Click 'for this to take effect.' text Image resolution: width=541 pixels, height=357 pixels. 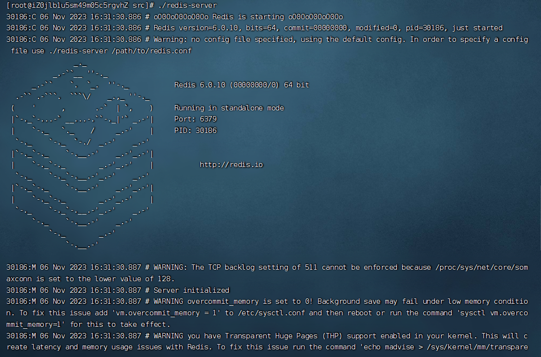[x=120, y=324]
